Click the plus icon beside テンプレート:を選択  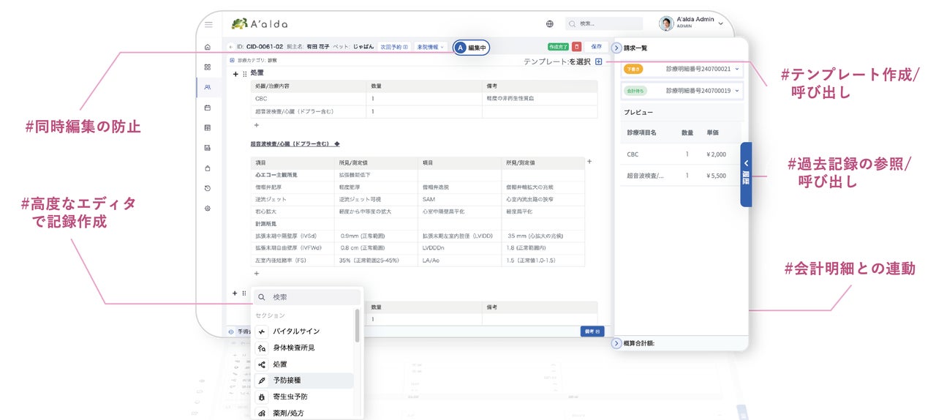[599, 61]
